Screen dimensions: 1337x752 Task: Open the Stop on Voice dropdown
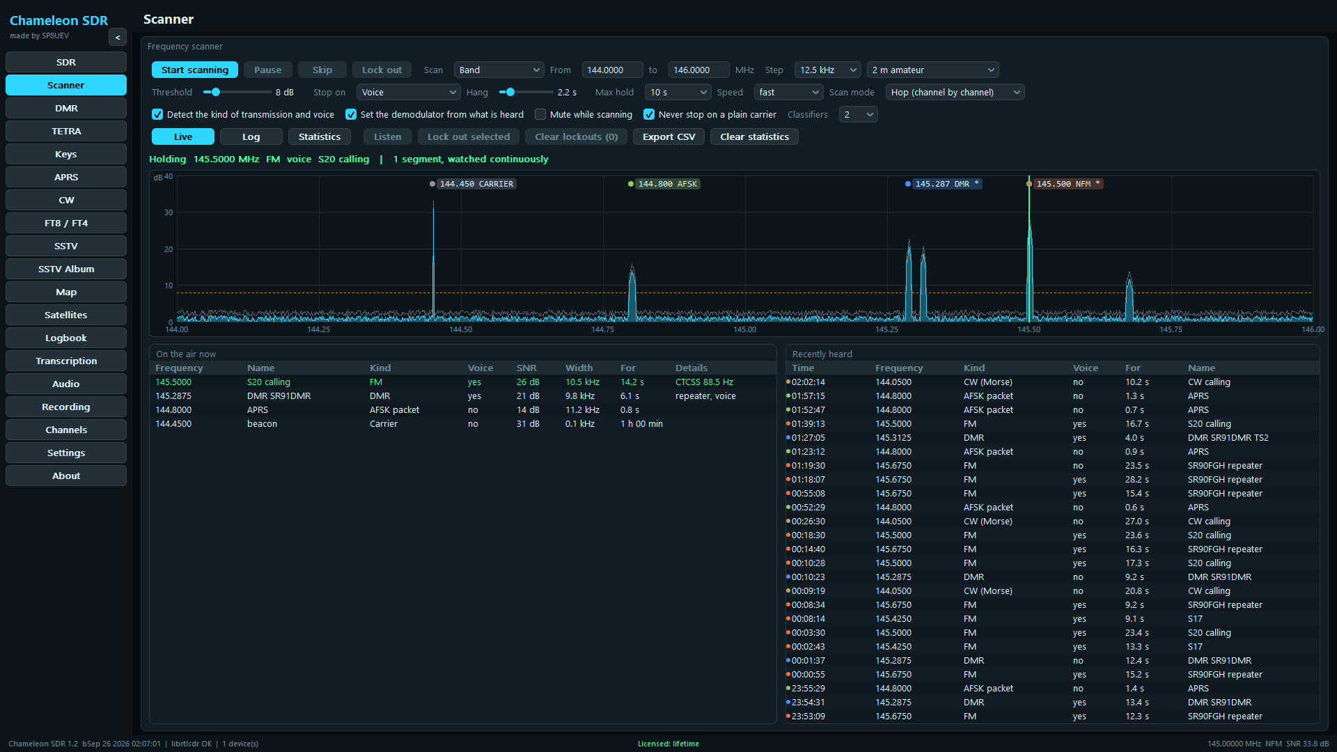coord(409,93)
